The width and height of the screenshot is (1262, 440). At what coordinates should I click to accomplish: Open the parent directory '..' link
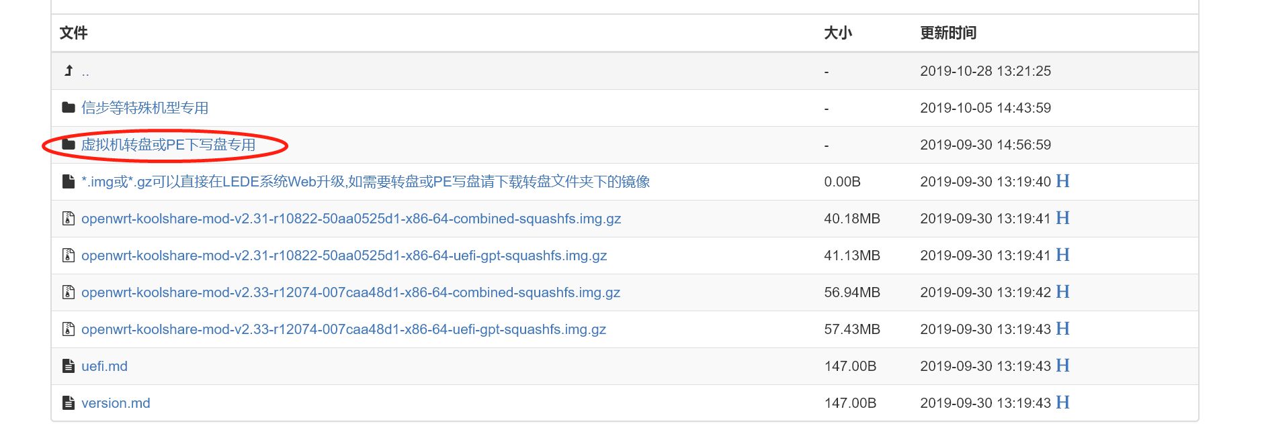click(x=85, y=72)
